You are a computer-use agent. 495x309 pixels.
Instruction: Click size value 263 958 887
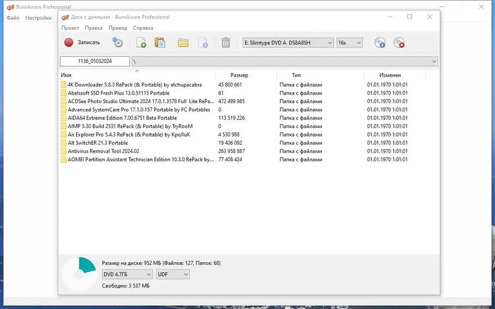click(x=231, y=151)
